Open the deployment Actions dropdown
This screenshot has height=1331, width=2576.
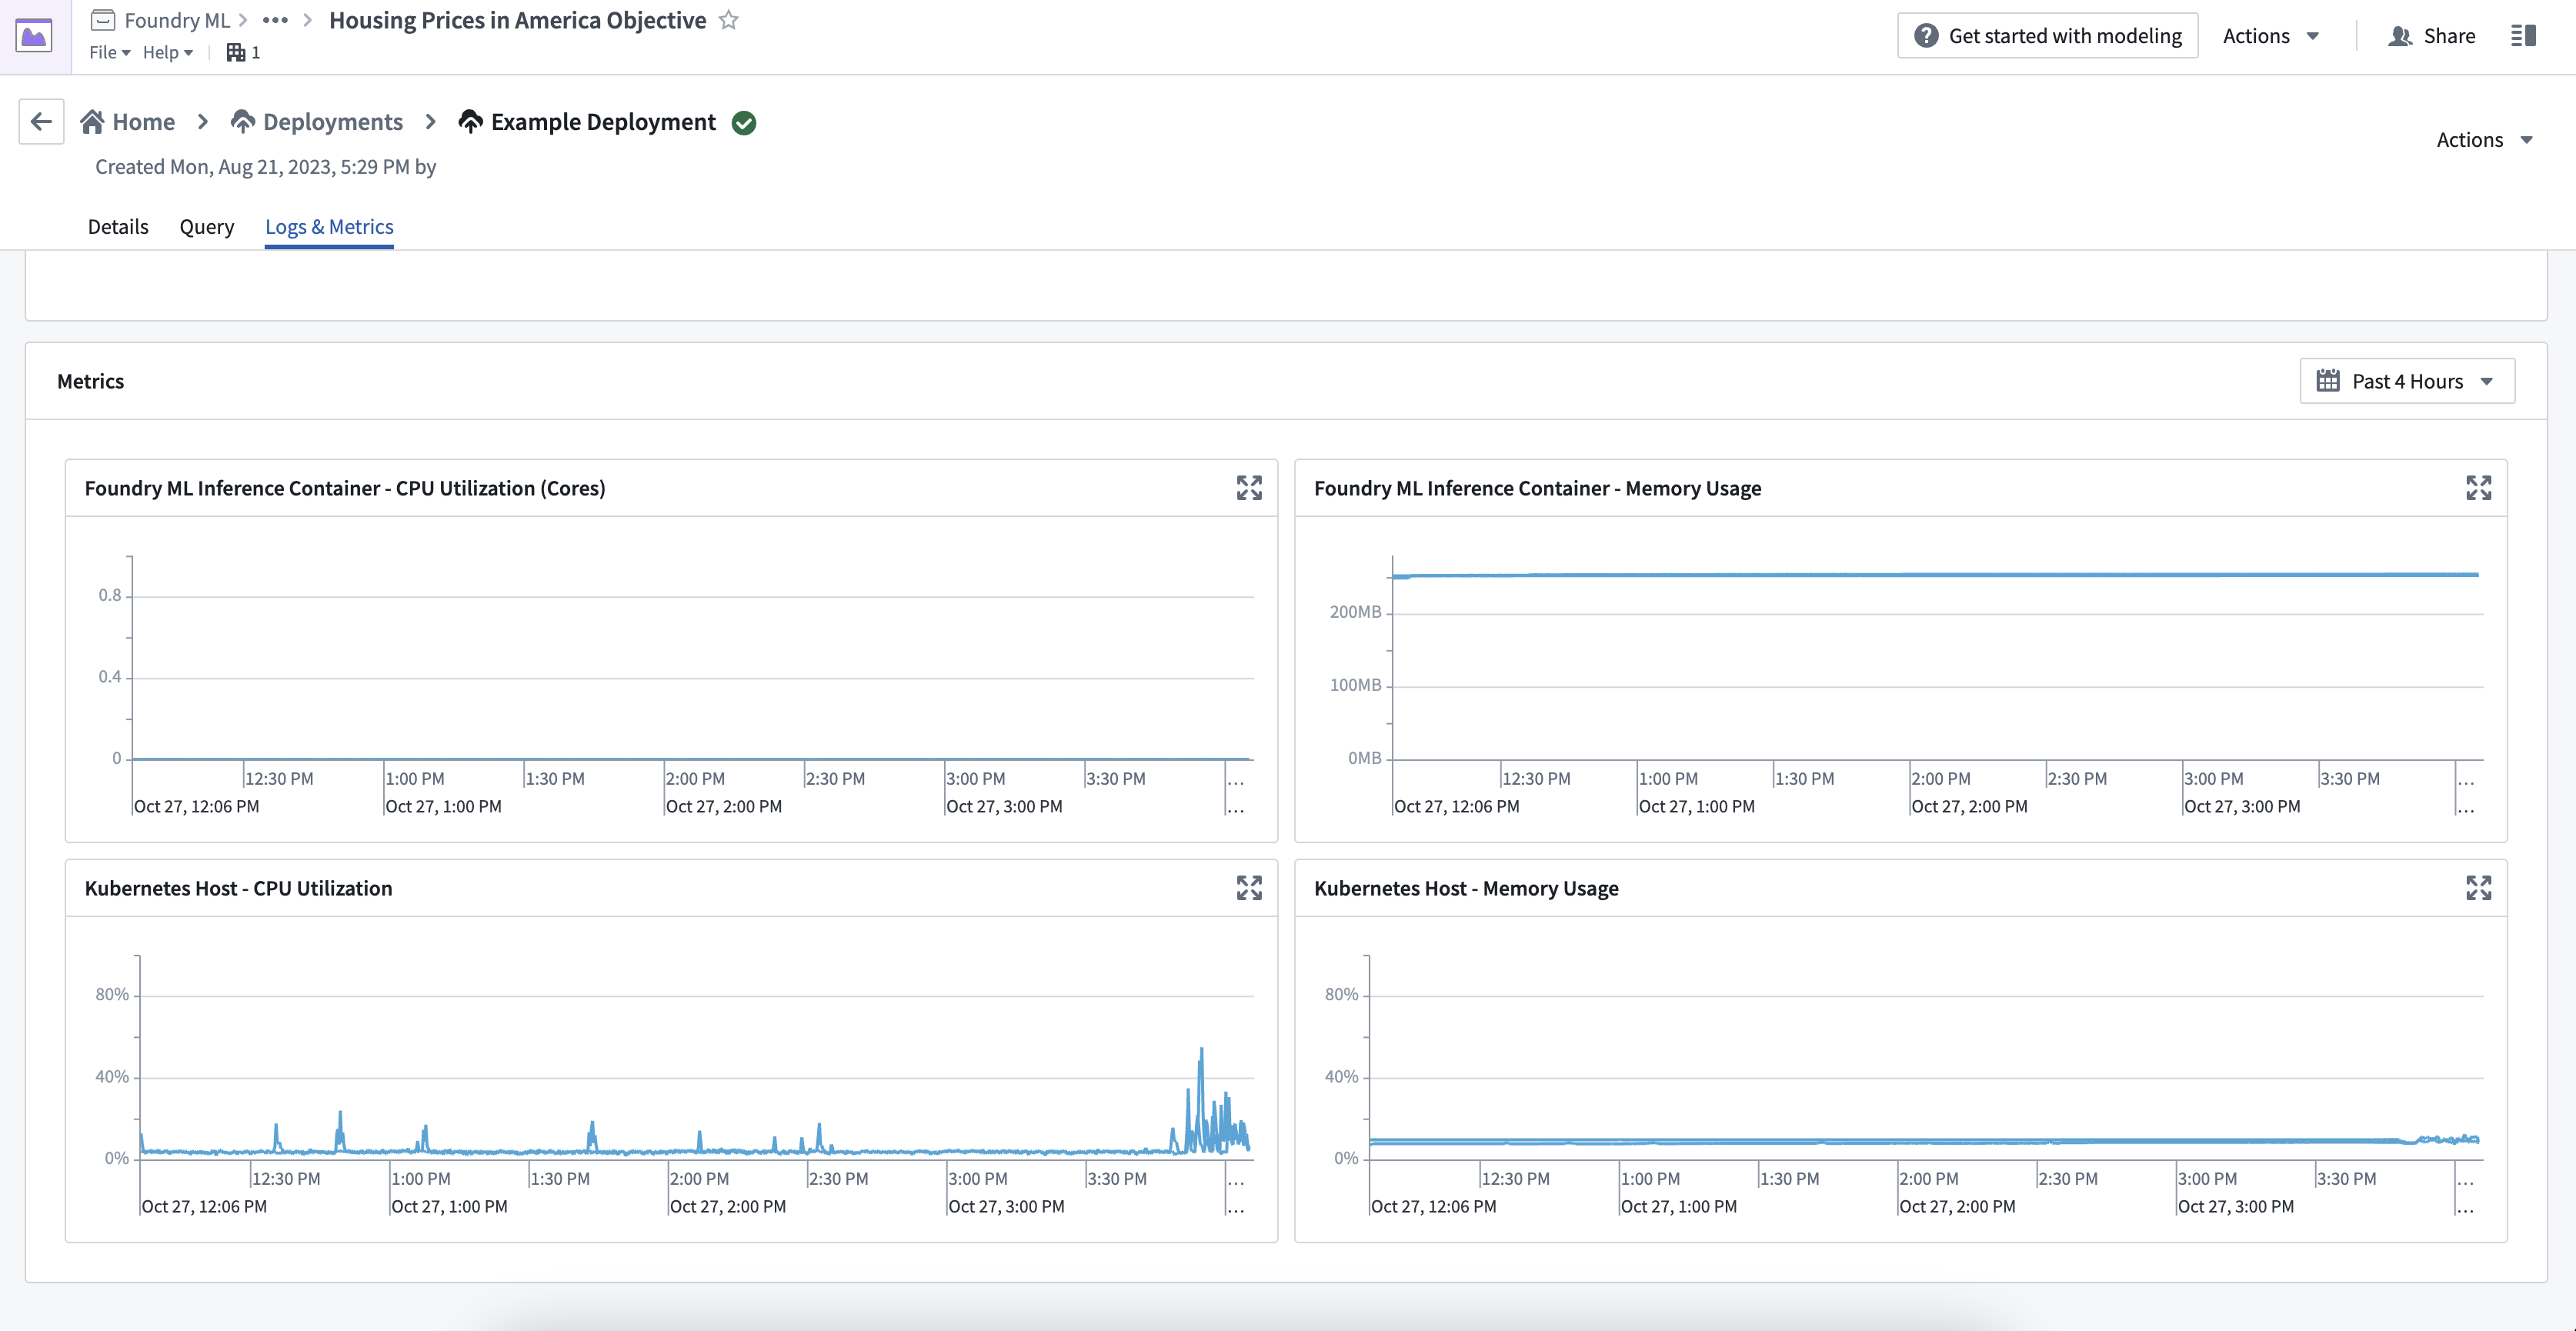2484,140
